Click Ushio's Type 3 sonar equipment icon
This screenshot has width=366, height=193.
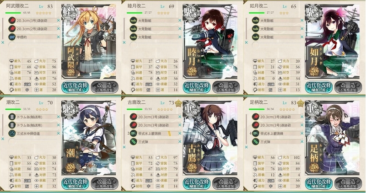(x=12, y=133)
